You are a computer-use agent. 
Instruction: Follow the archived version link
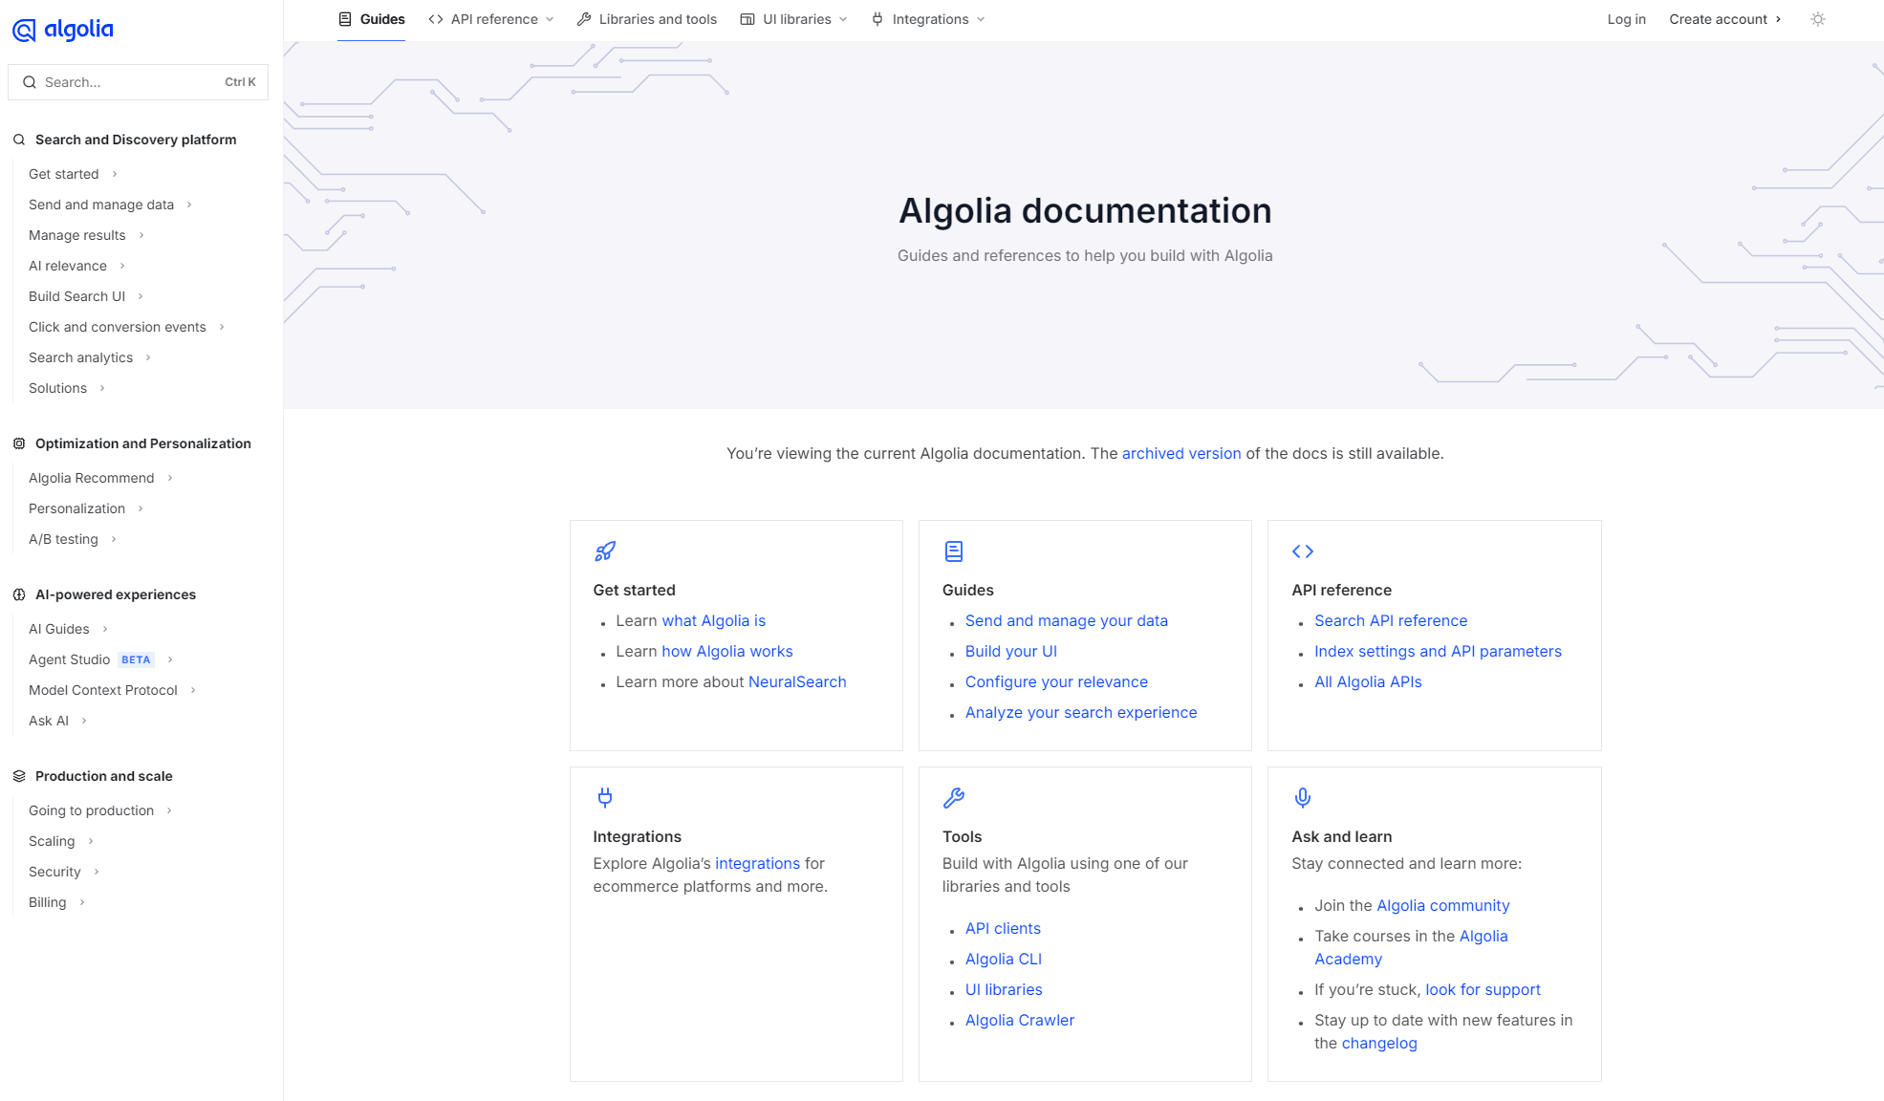(1180, 453)
